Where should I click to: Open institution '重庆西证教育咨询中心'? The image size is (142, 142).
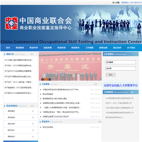tap(114, 118)
